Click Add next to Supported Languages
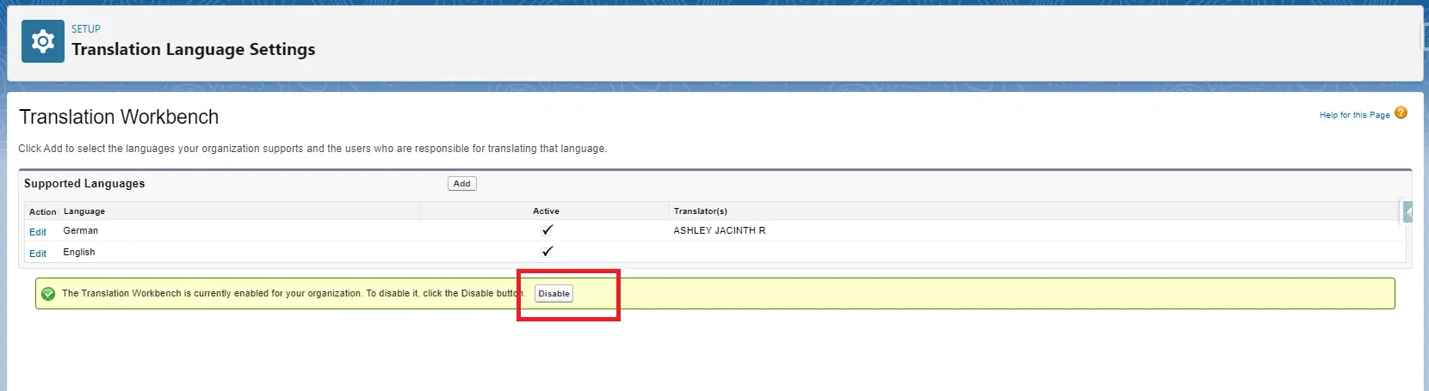This screenshot has width=1429, height=391. (462, 184)
